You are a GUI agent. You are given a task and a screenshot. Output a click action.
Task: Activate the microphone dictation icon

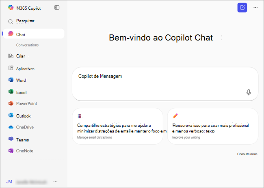coord(249,92)
